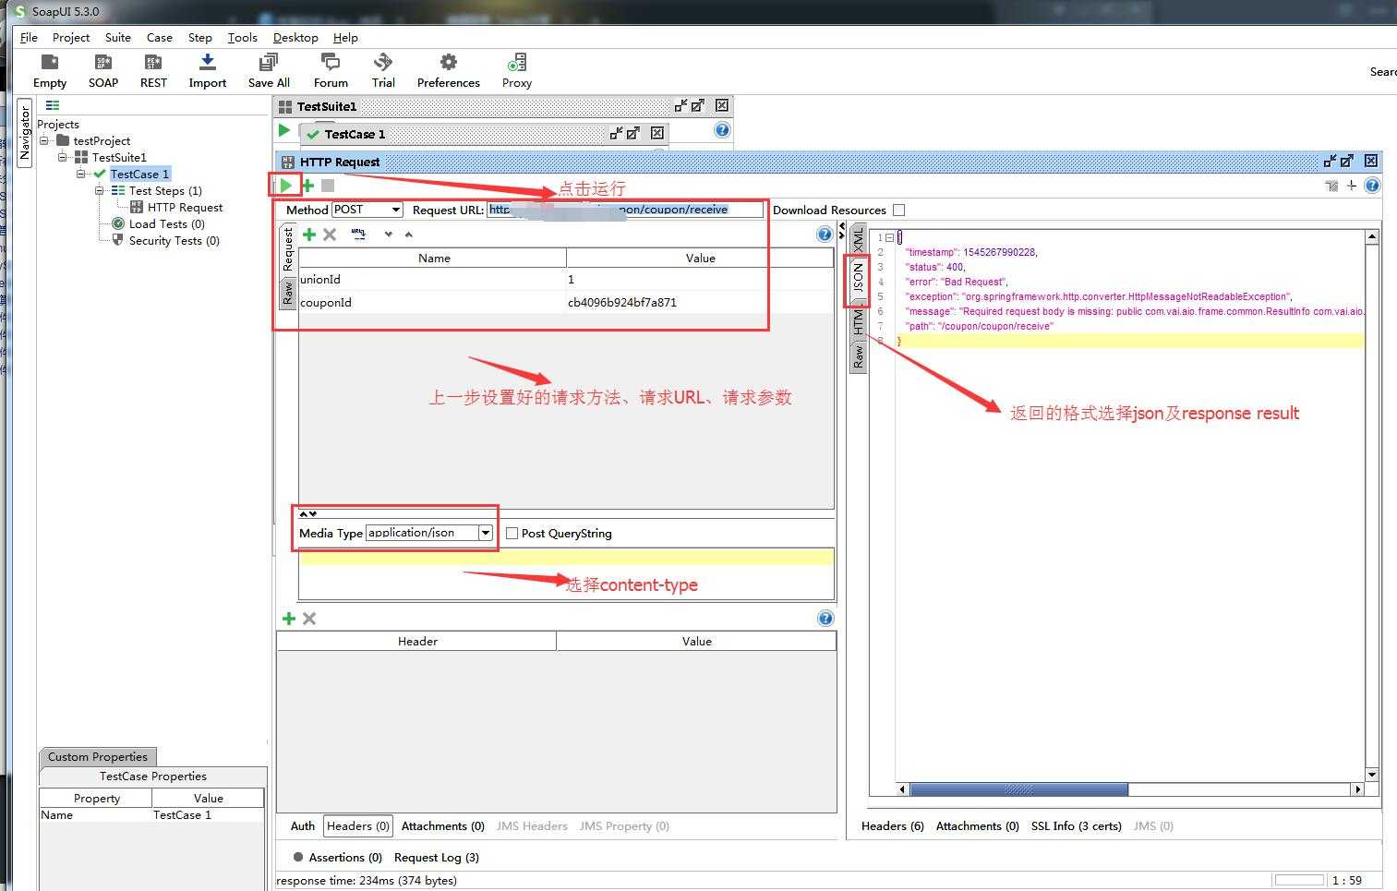Open the Custom Properties tab
This screenshot has height=891, width=1397.
pos(98,757)
